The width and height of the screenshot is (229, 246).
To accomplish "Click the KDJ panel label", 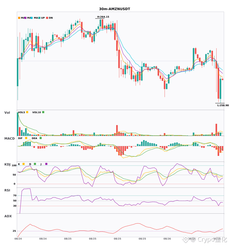I will [x=7, y=164].
